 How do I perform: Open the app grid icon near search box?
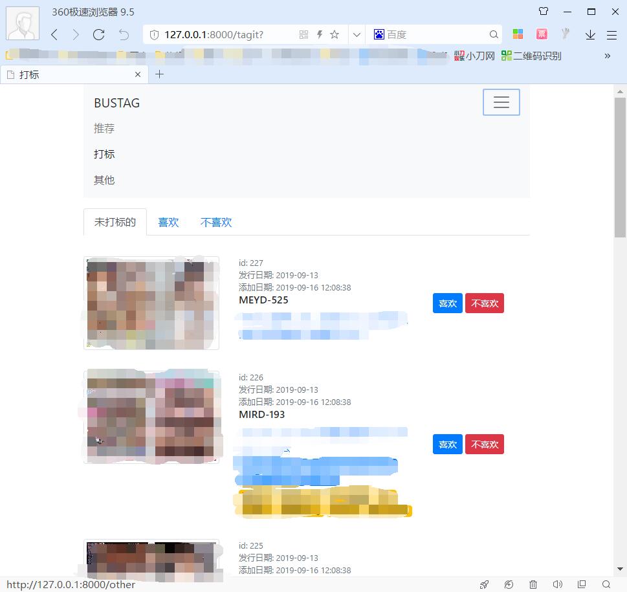click(517, 33)
